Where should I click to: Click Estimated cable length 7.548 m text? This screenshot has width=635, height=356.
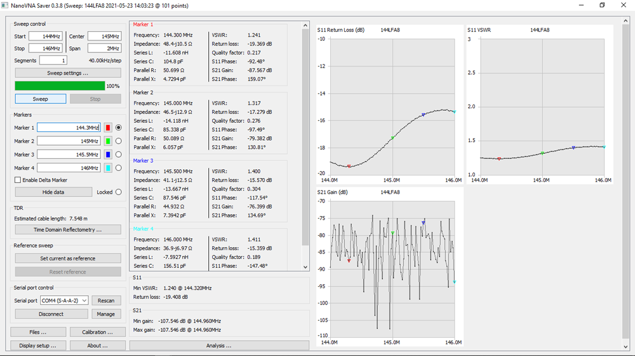(51, 219)
